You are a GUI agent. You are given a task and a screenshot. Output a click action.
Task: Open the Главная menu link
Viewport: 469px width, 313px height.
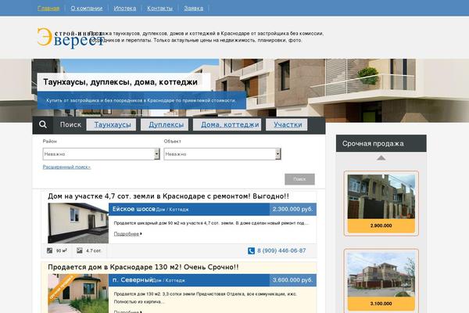[x=48, y=9]
